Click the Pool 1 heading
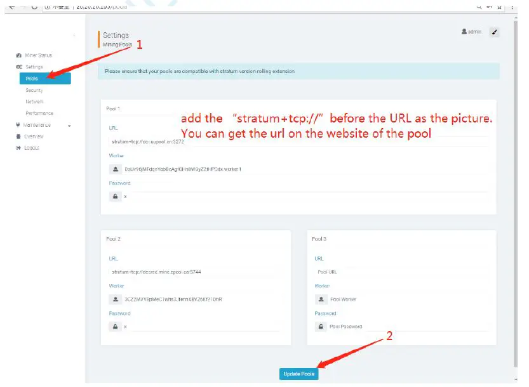 [x=113, y=108]
